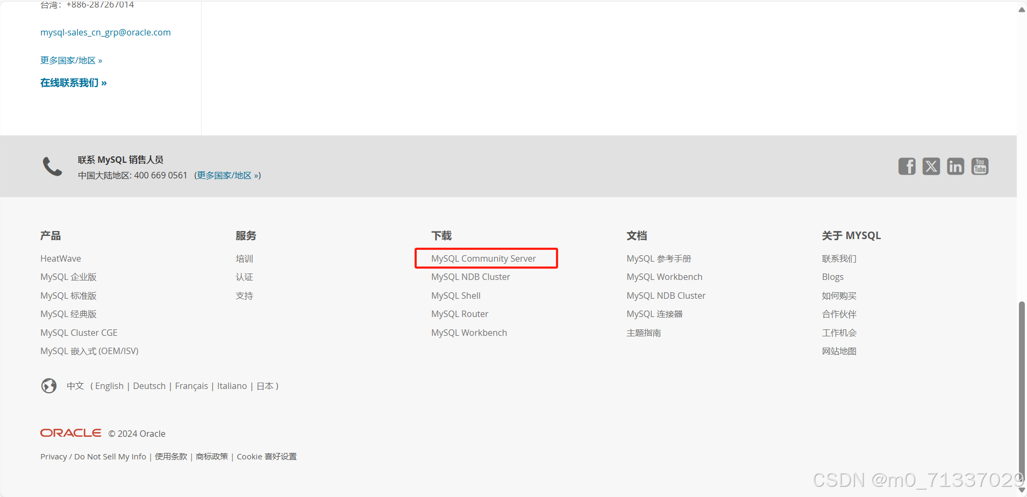
Task: Open Cookie 喜好设置 link
Action: [x=267, y=456]
